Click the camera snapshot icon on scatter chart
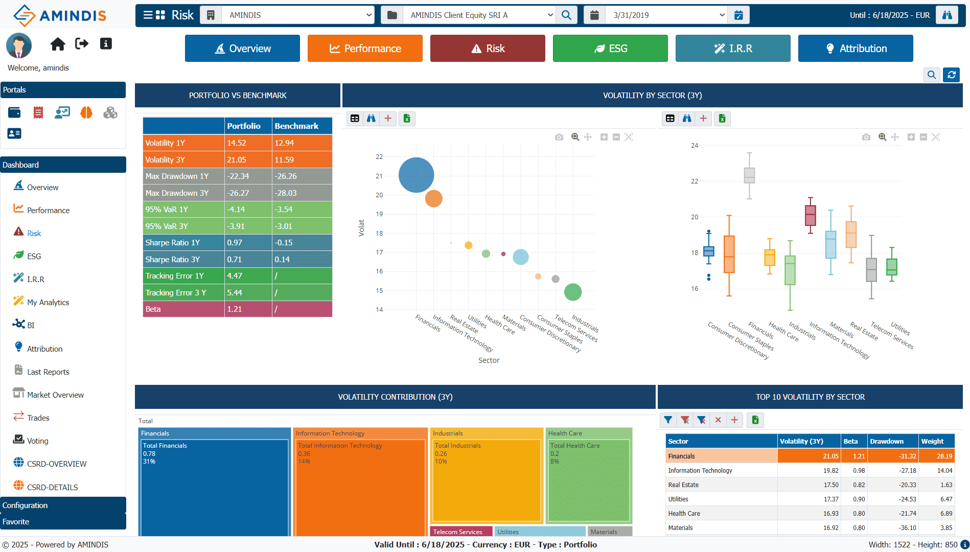Screen dimensions: 970x552 [x=559, y=137]
